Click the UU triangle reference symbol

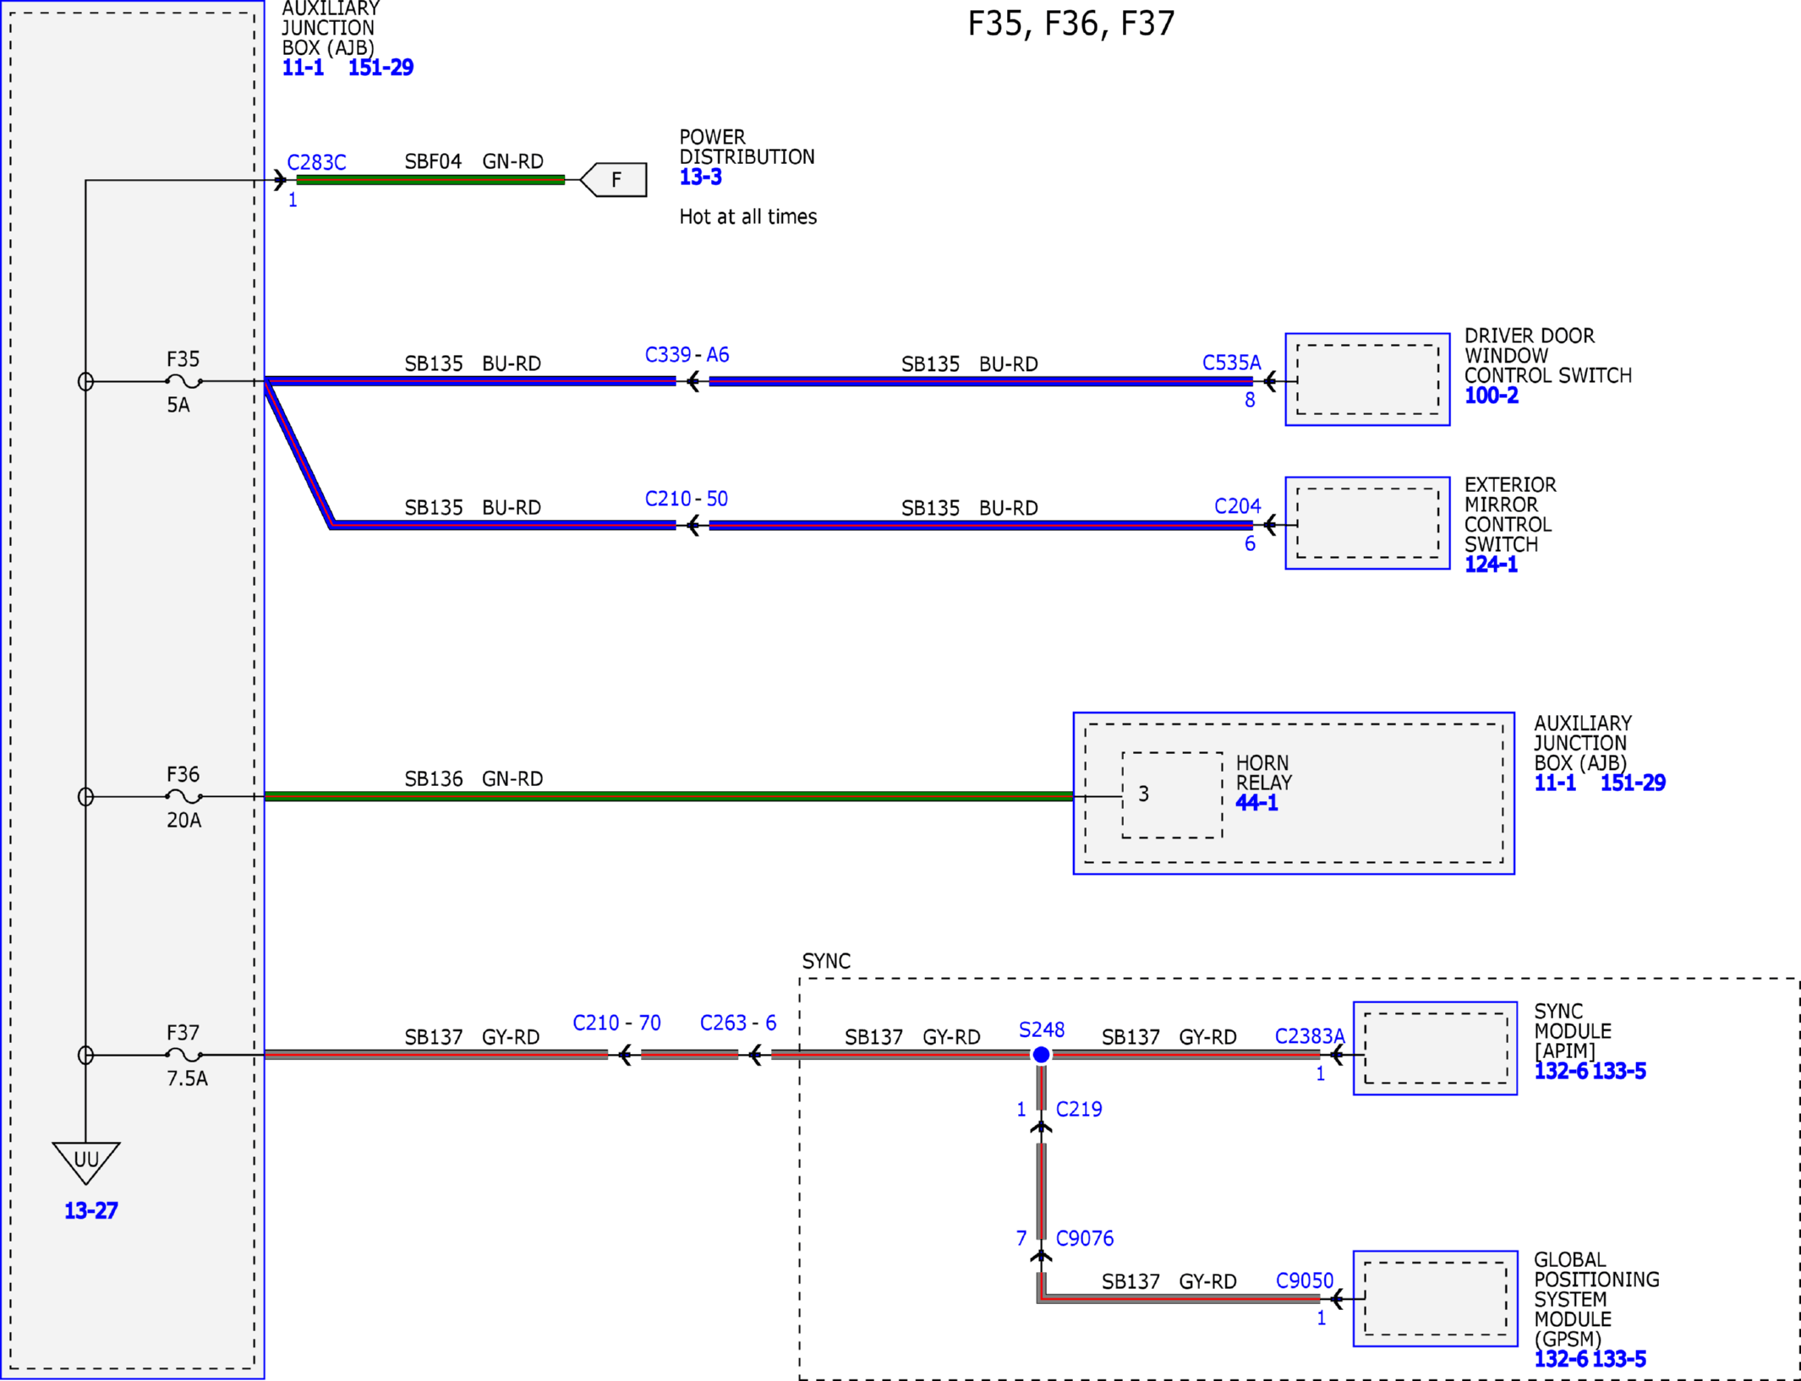point(85,1163)
